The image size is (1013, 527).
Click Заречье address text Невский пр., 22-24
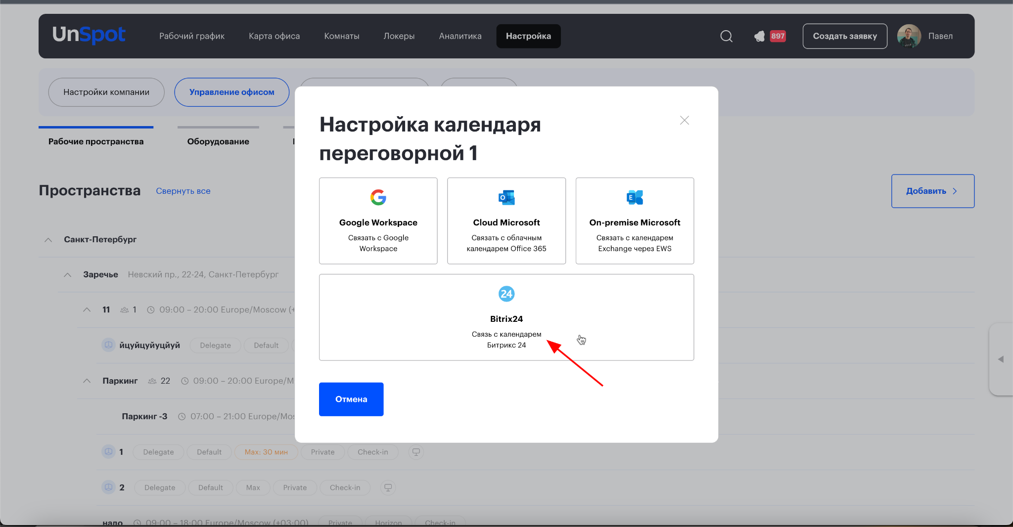pyautogui.click(x=203, y=275)
